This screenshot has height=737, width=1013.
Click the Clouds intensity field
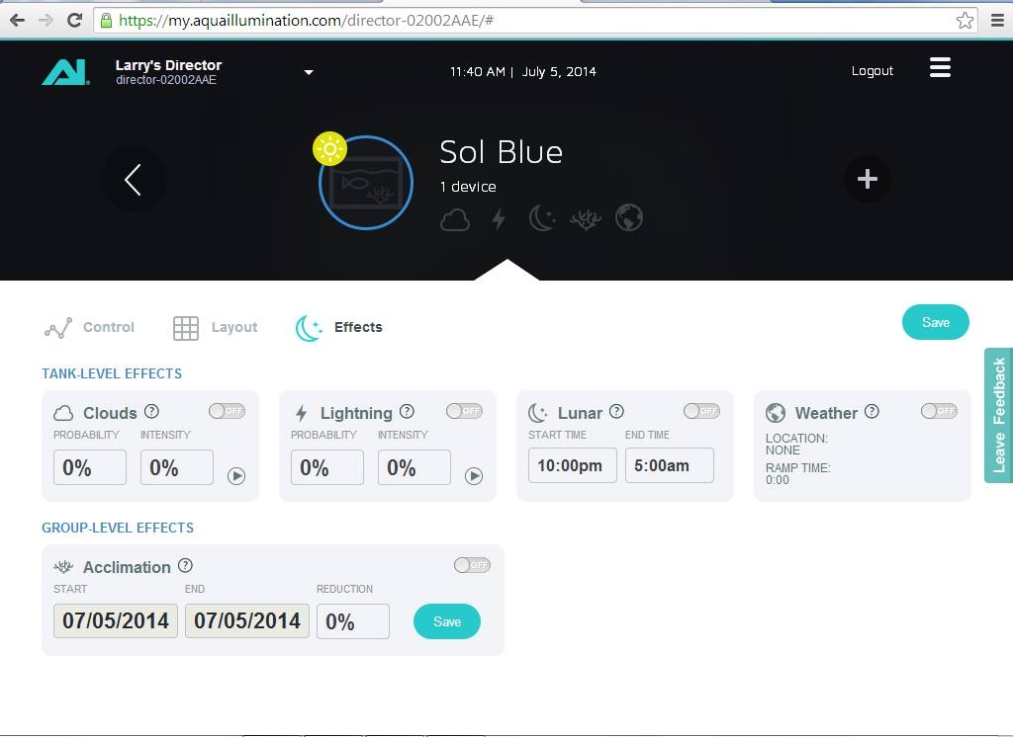(x=177, y=467)
